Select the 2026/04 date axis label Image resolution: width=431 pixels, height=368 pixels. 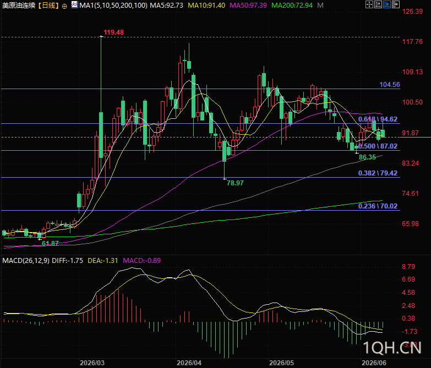point(189,363)
